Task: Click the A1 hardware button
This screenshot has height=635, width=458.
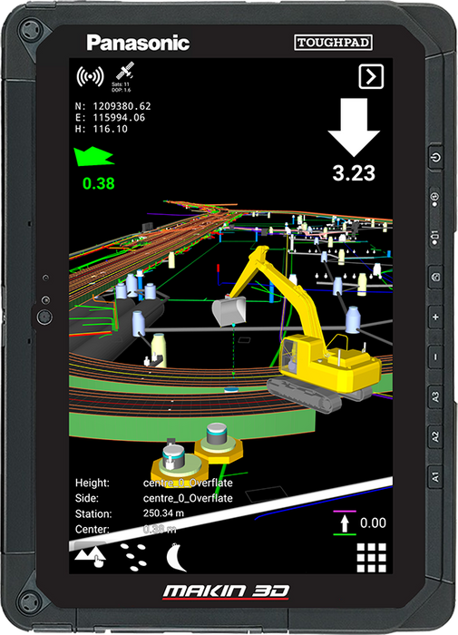Action: coord(435,476)
